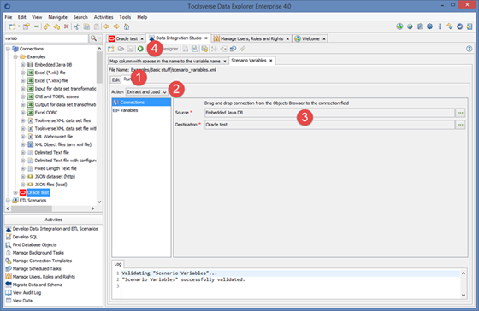Click the Cut scissors icon in the main toolbar
Image resolution: width=479 pixels, height=311 pixels.
pyautogui.click(x=76, y=26)
